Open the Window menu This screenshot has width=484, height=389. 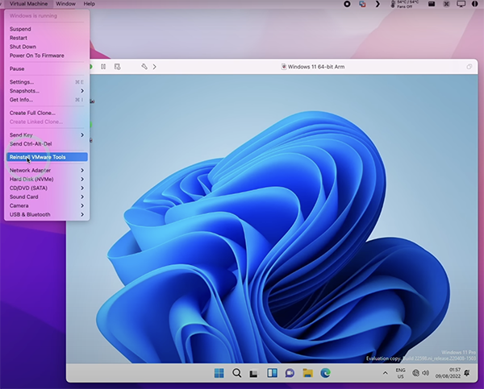click(65, 4)
